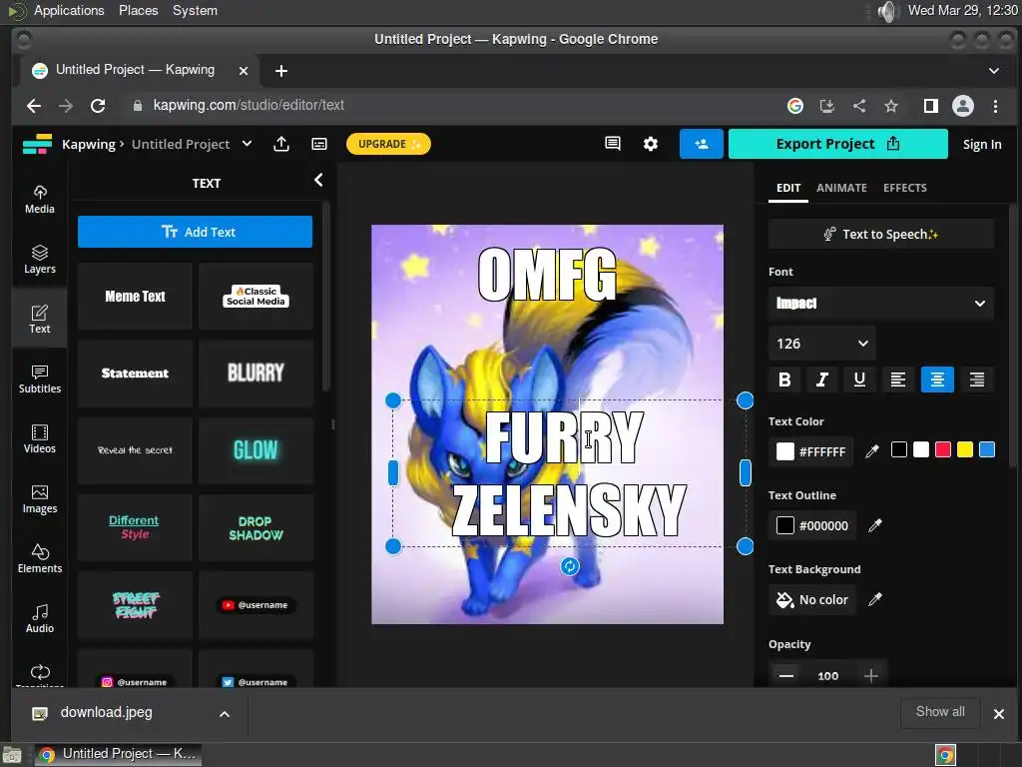Viewport: 1022px width, 767px height.
Task: Click the UPGRADE button
Action: pos(388,144)
